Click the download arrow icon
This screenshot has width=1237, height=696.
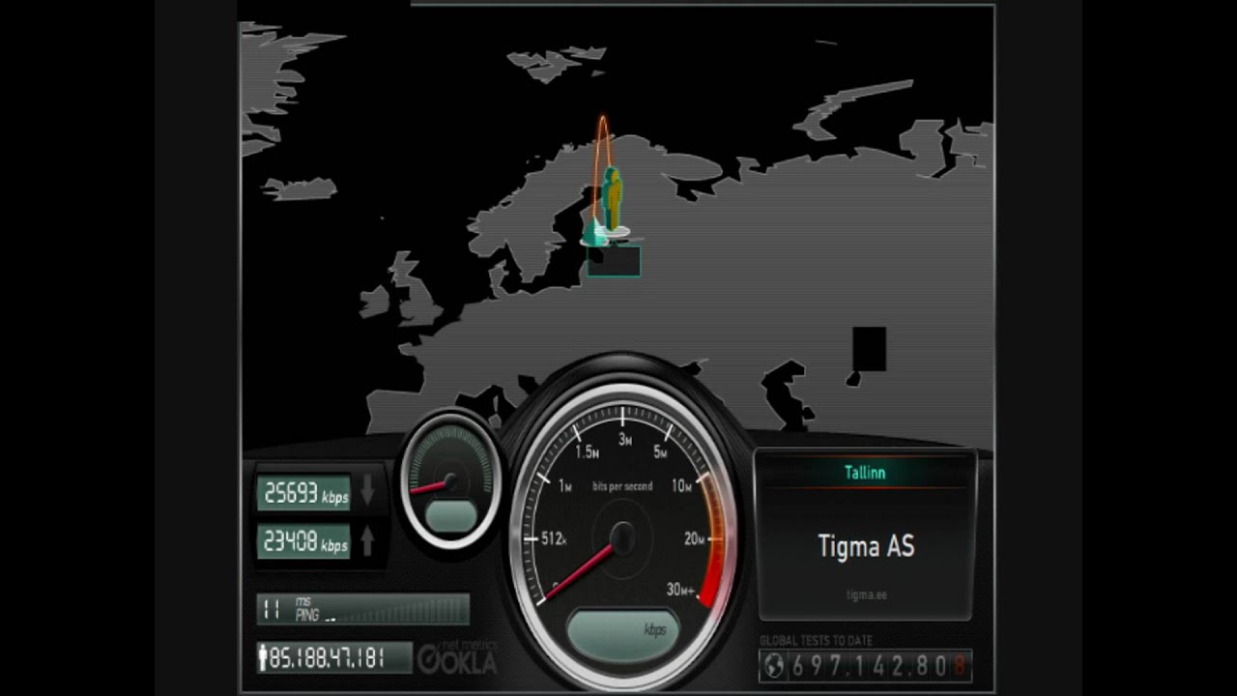pos(367,492)
